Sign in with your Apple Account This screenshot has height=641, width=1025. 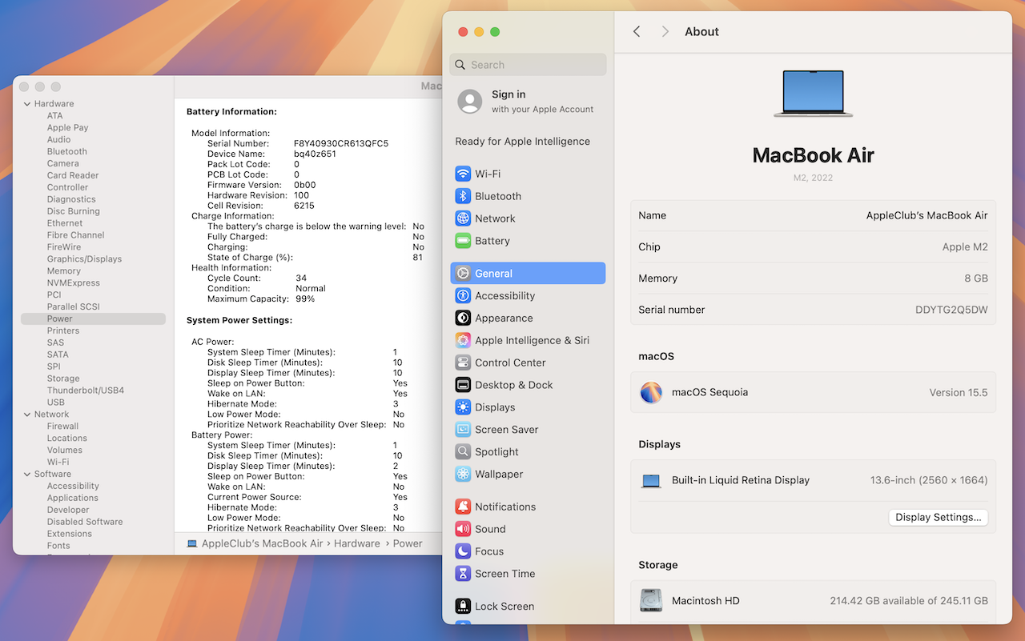pos(528,102)
